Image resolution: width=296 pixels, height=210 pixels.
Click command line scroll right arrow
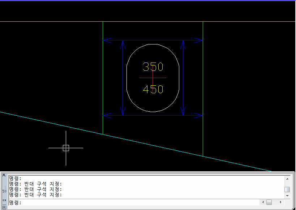[281, 202]
